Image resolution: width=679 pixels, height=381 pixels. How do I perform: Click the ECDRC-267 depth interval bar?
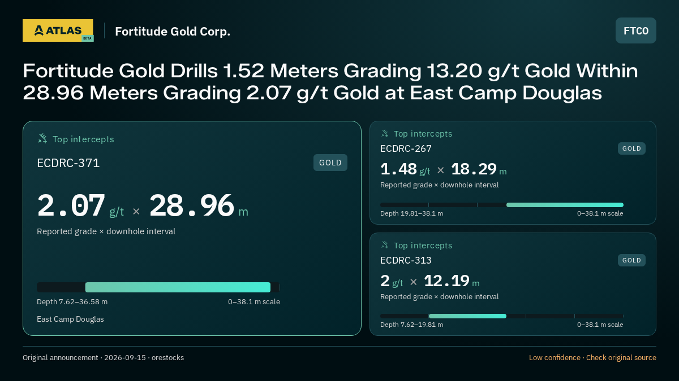pyautogui.click(x=502, y=205)
